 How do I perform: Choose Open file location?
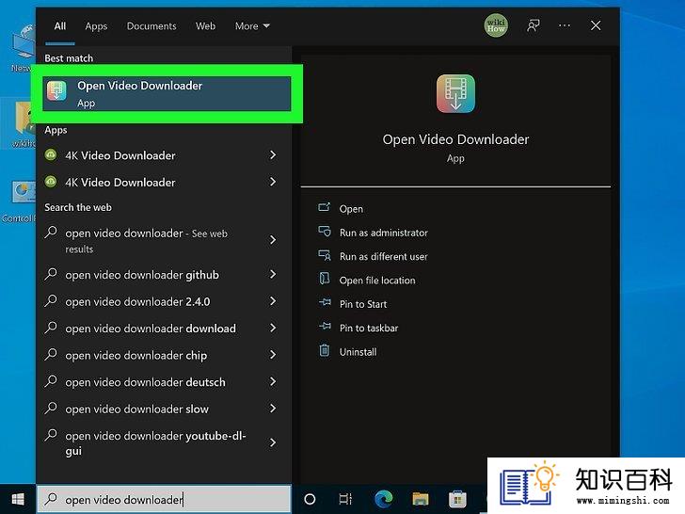pyautogui.click(x=377, y=281)
